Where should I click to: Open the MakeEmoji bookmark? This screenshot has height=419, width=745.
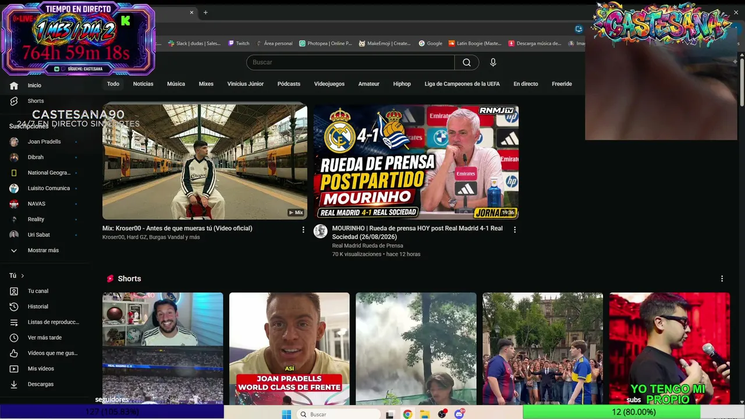pos(385,43)
